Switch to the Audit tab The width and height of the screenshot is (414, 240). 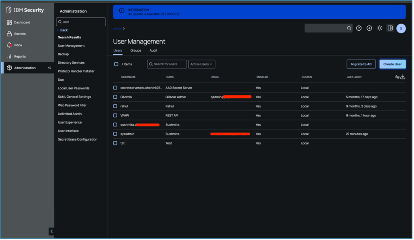pyautogui.click(x=153, y=51)
